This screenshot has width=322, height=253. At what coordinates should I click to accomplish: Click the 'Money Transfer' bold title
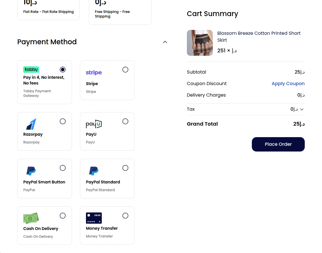coord(102,228)
